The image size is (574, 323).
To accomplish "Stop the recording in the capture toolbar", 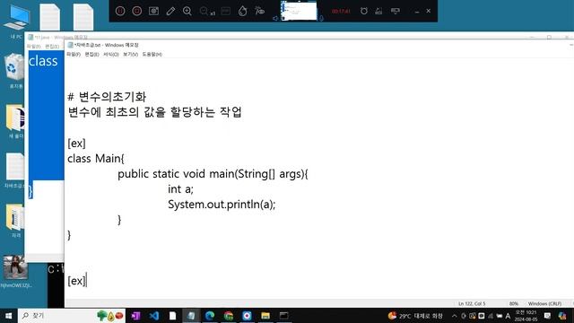I will tap(137, 11).
